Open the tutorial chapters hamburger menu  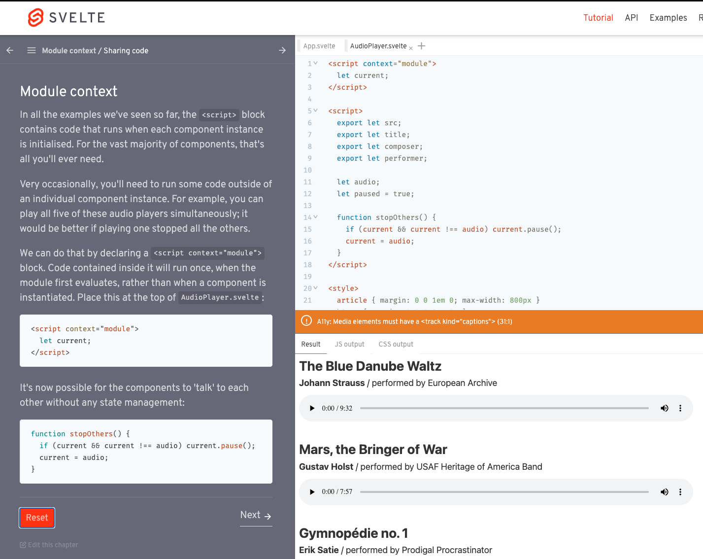[x=31, y=50]
